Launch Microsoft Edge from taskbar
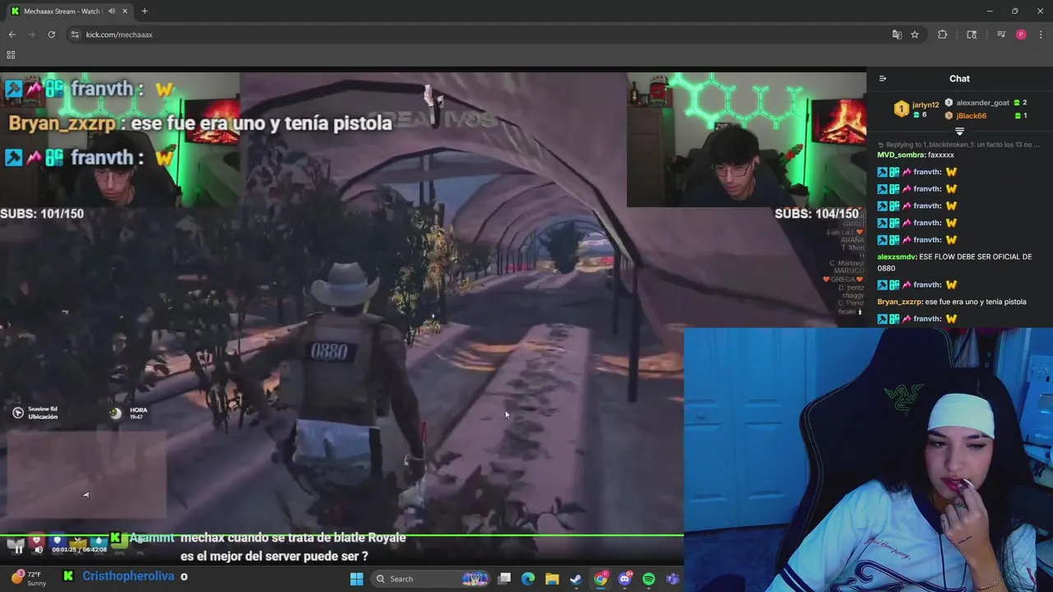1053x592 pixels. point(528,579)
